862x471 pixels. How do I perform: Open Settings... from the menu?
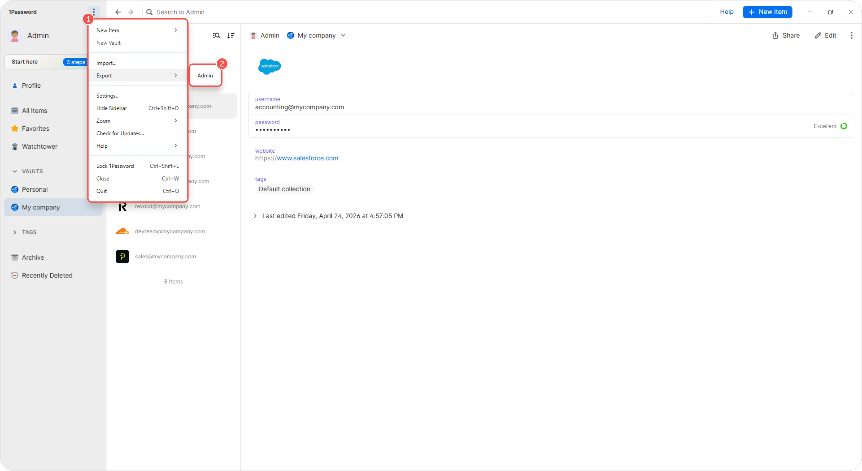click(x=137, y=96)
